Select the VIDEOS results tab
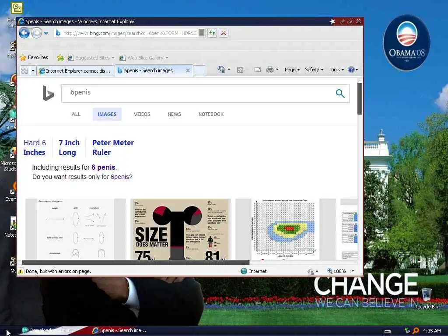 (142, 114)
